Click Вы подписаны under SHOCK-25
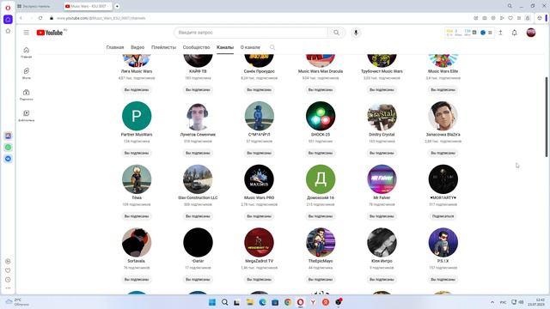 [x=321, y=153]
